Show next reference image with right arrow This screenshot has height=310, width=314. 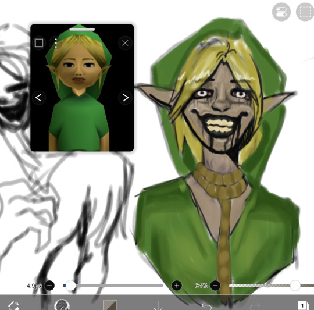[x=125, y=98]
